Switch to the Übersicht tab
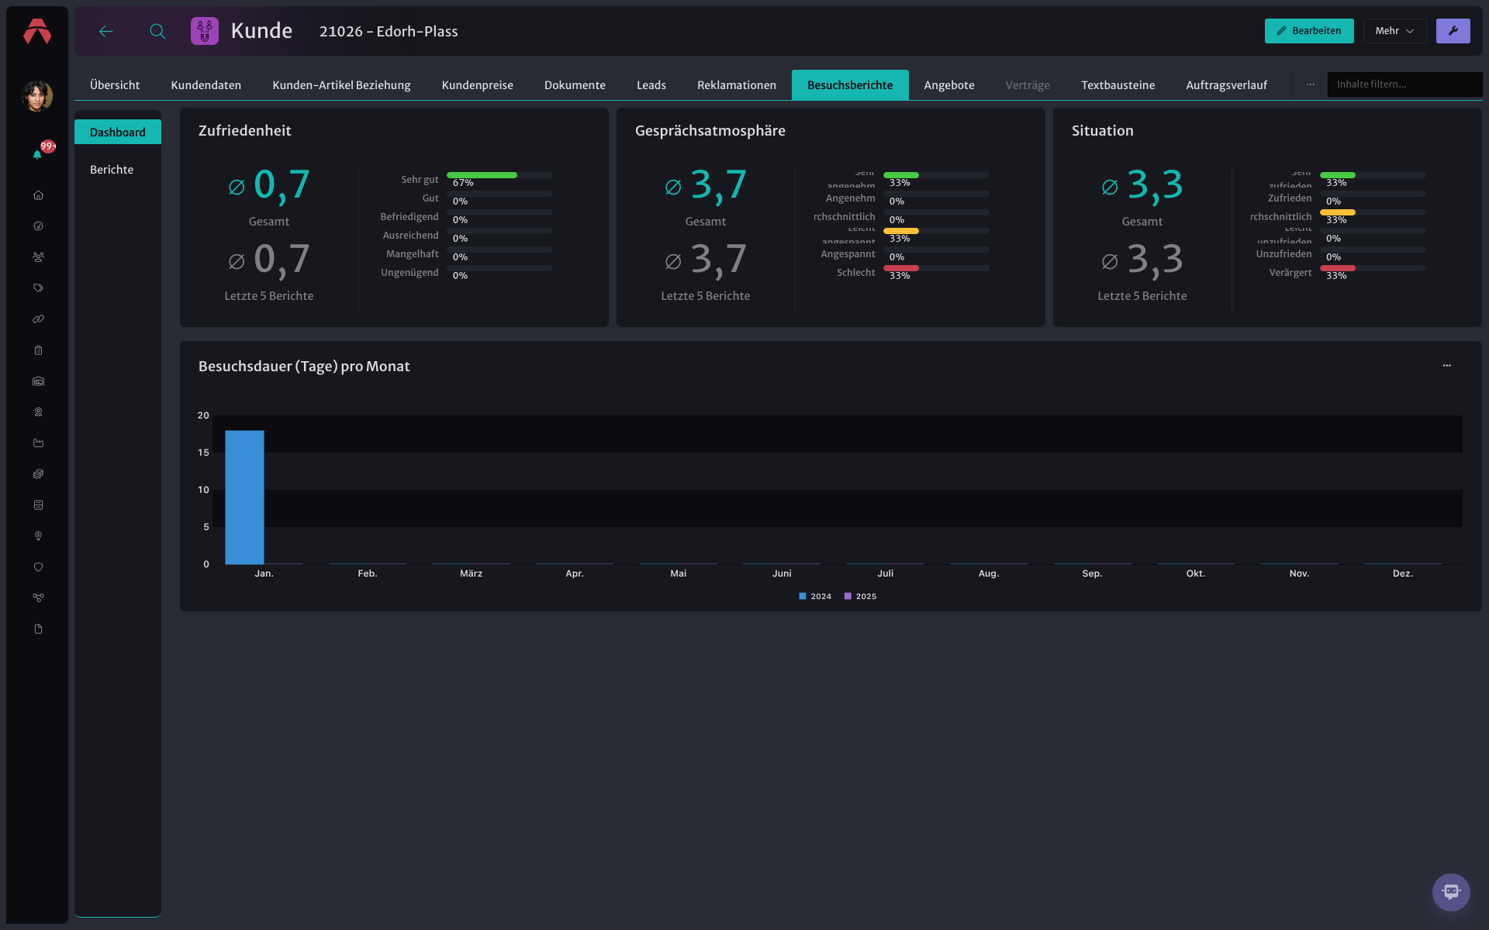Screen dimensions: 1489x930 [x=115, y=85]
